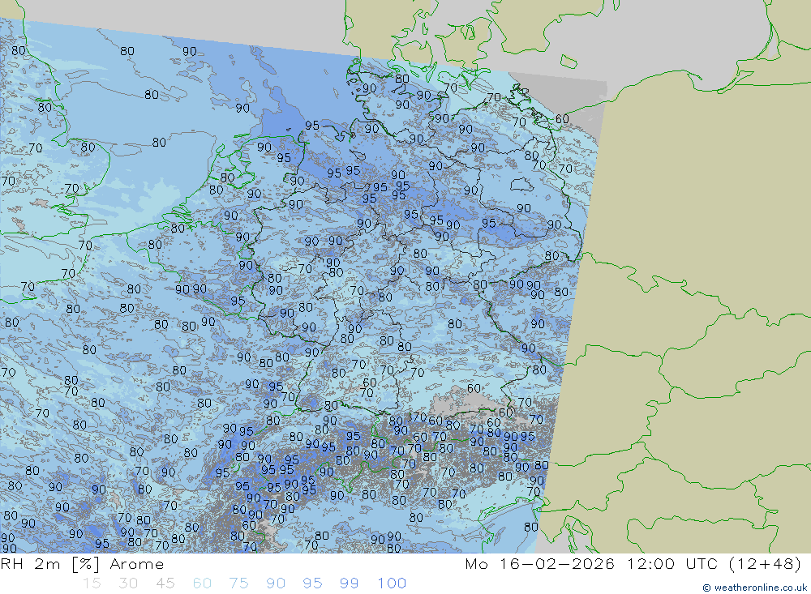Click the "(12+48)" forecast offset text
The width and height of the screenshot is (811, 594).
pyautogui.click(x=765, y=563)
